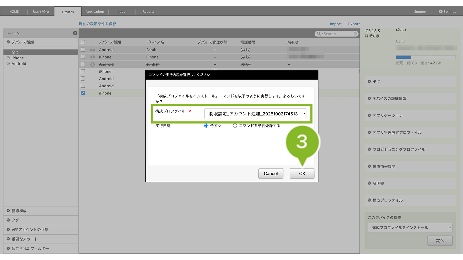Click the Settings gear icon
Image resolution: width=463 pixels, height=260 pixels.
coord(440,11)
